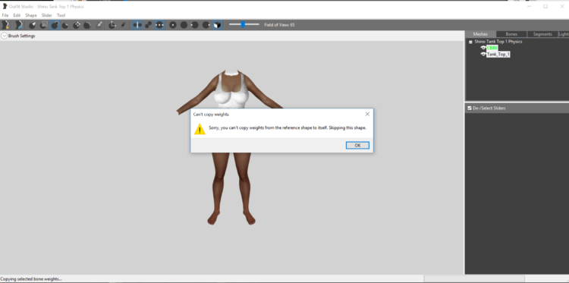This screenshot has width=569, height=283.
Task: Click the Load Project body icon (blue)
Action: pos(18,25)
